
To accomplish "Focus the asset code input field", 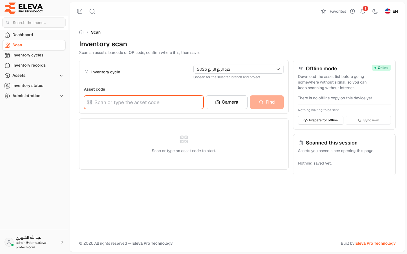I will [x=144, y=102].
